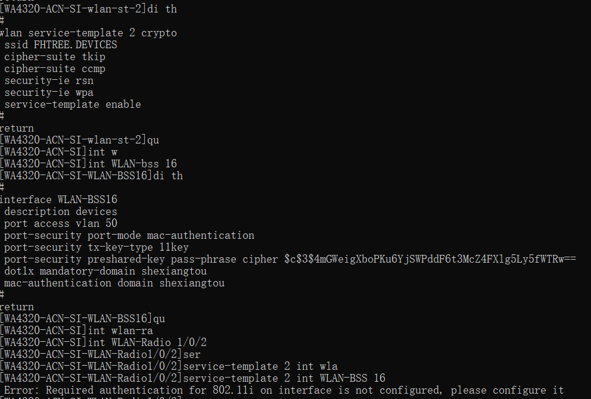Click the 'wlan service-template 2 crypto' line
This screenshot has width=591, height=399.
point(88,33)
